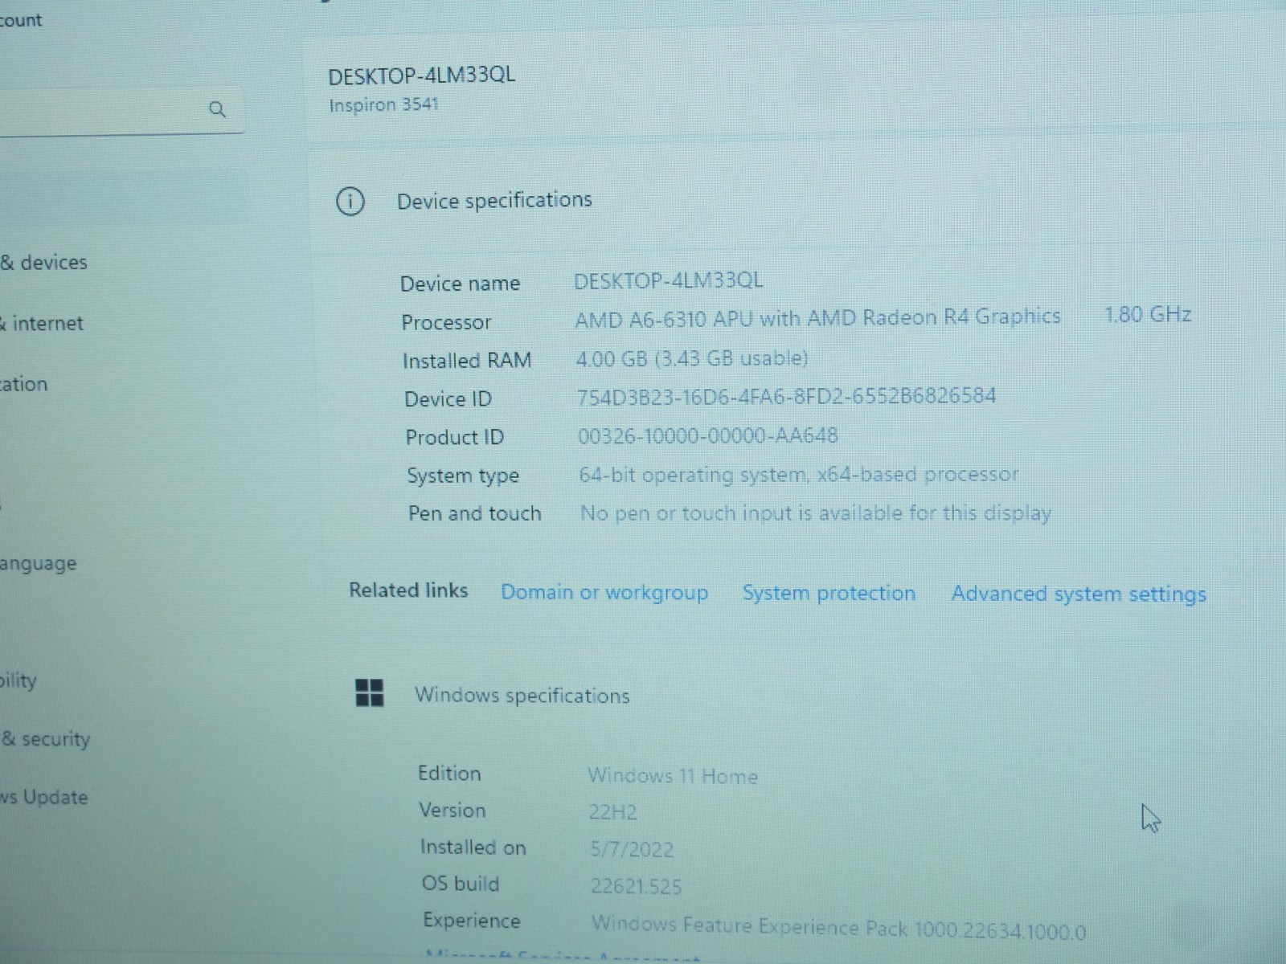Click the Version value '22H2'
This screenshot has height=964, width=1286.
click(612, 812)
